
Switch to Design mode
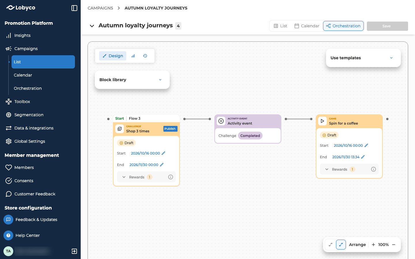pos(113,56)
